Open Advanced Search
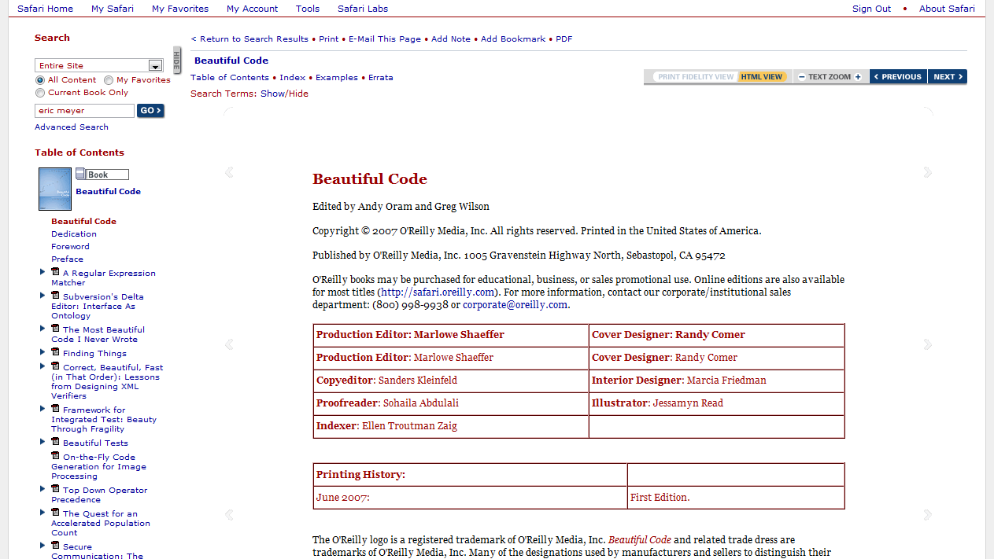The width and height of the screenshot is (994, 559). (x=72, y=127)
